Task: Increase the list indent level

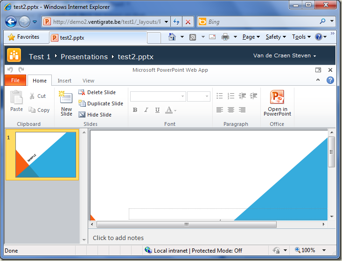Action: tap(253, 96)
